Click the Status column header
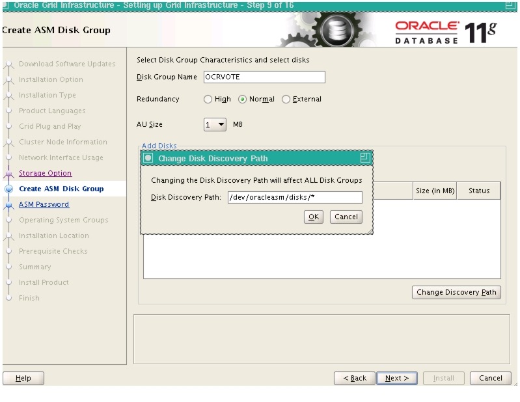This screenshot has width=520, height=402. 479,191
